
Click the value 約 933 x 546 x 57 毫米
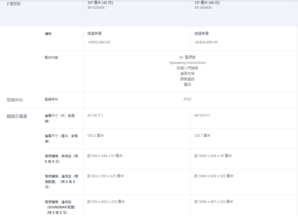pos(105,156)
